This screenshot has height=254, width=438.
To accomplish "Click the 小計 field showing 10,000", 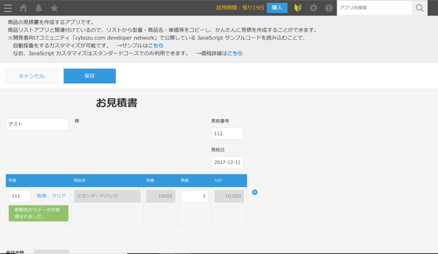I will click(229, 196).
